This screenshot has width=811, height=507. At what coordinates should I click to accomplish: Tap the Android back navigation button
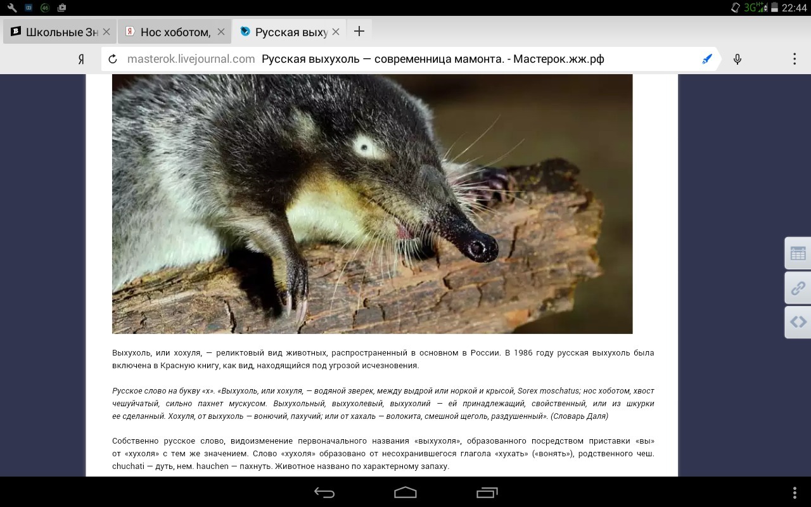324,492
